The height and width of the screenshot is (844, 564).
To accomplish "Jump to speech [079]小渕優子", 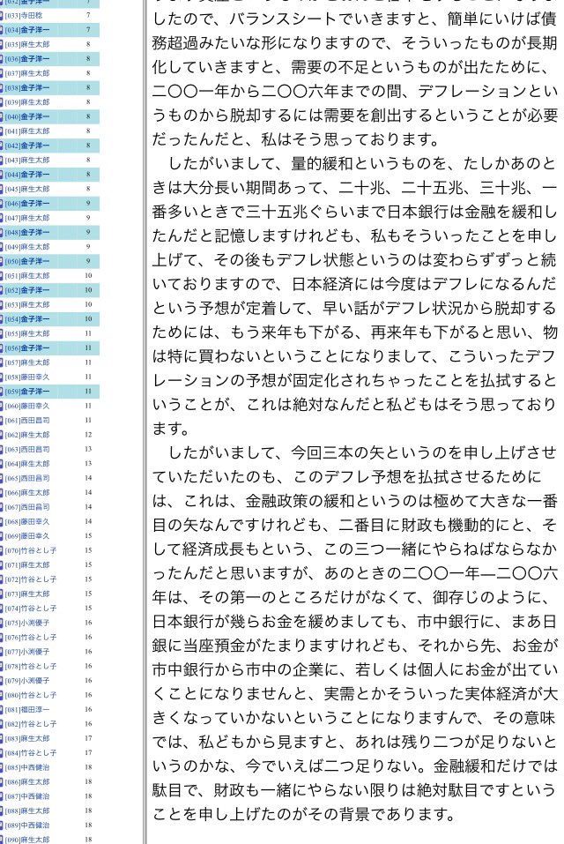I will coord(27,681).
